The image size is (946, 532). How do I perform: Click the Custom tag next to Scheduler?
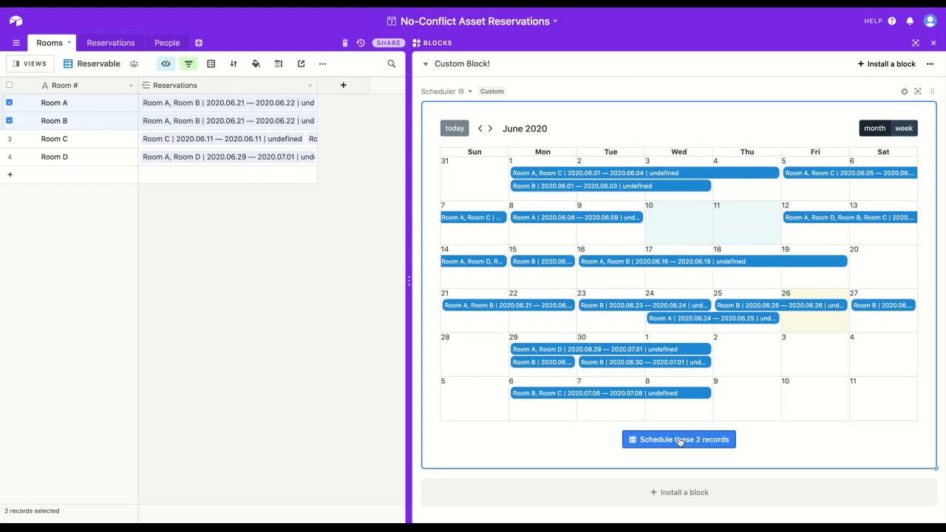coord(491,92)
